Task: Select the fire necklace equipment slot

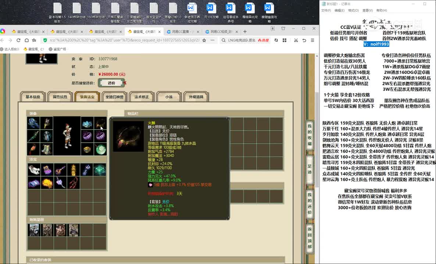Action: [x=100, y=123]
